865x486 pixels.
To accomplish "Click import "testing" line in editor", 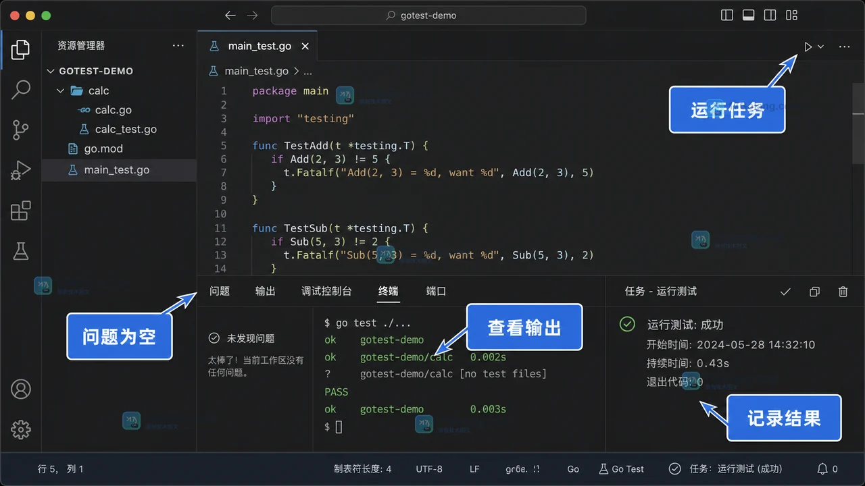I will 303,119.
